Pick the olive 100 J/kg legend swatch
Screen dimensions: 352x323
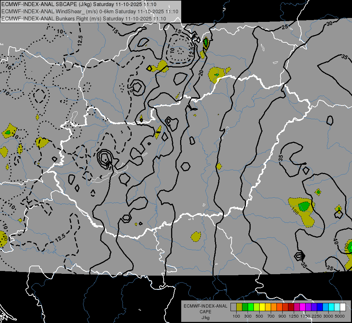[x=239, y=307]
